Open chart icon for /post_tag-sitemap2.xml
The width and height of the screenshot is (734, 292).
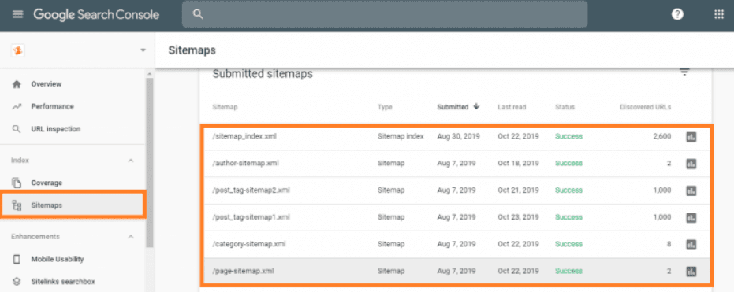tap(691, 190)
